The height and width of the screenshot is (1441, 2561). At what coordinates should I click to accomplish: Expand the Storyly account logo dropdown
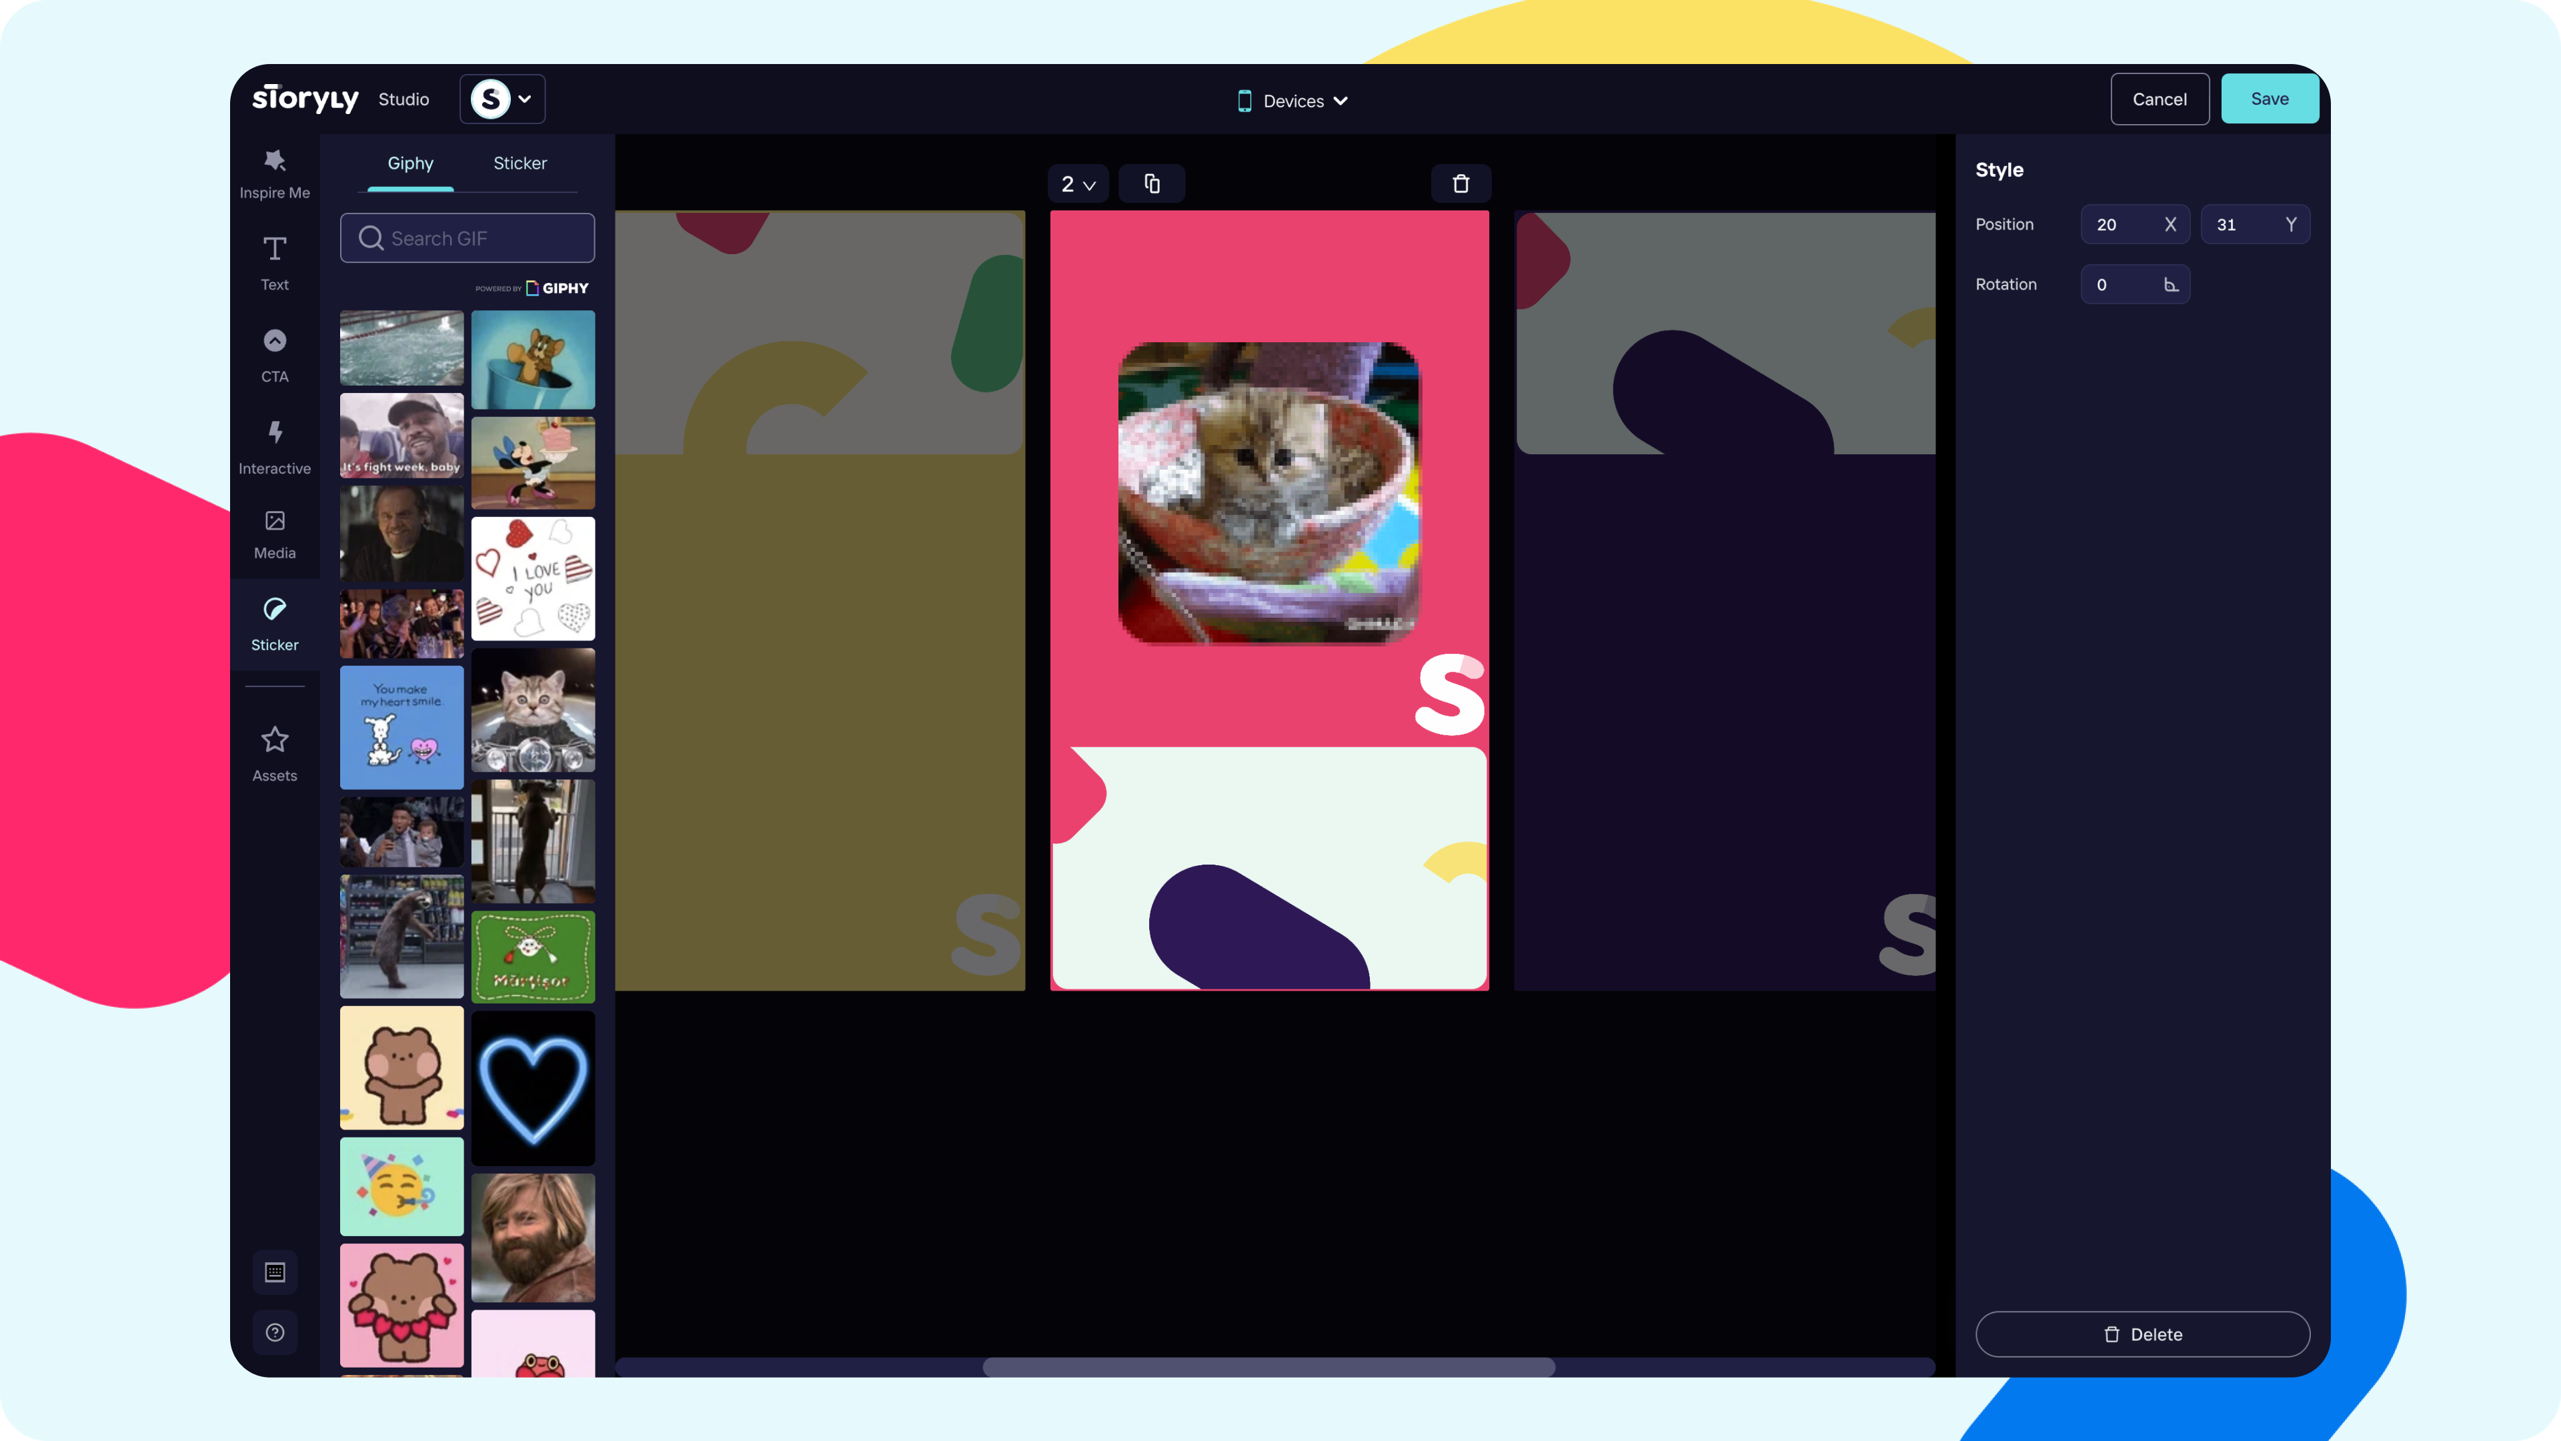(x=502, y=99)
